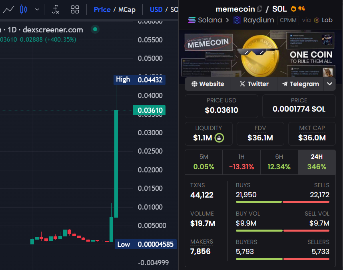Click the trending fire #4 badge
This screenshot has height=270, width=343.
[298, 9]
